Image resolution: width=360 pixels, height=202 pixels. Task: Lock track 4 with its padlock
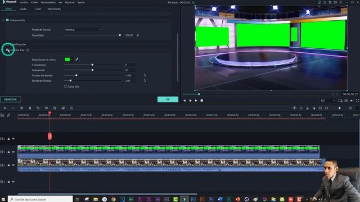pyautogui.click(x=9, y=139)
